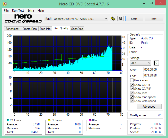Viewport: 168px width, 138px height.
Task: Toggle the Show jitter checkbox
Action: point(132,93)
